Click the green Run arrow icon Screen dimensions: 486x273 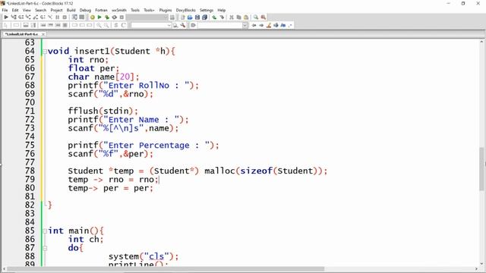tap(99, 17)
